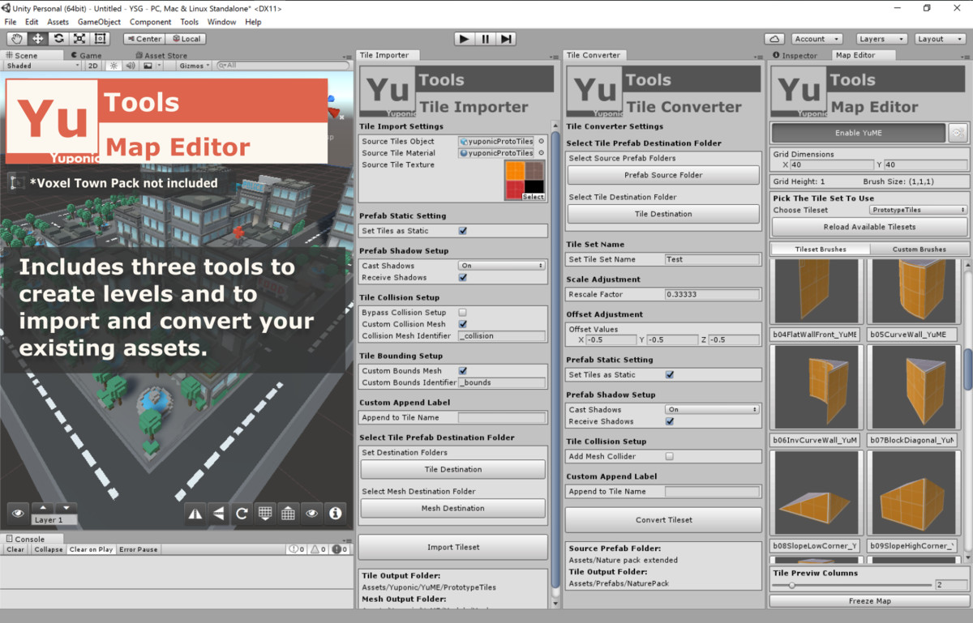This screenshot has height=623, width=973.
Task: Click the grid move up icon
Action: tap(288, 513)
